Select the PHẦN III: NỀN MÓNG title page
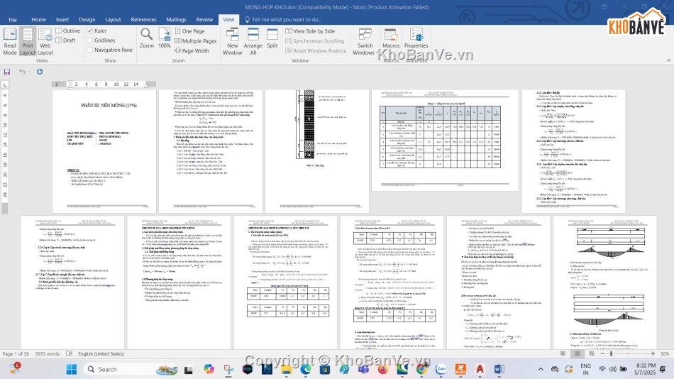 coord(104,151)
